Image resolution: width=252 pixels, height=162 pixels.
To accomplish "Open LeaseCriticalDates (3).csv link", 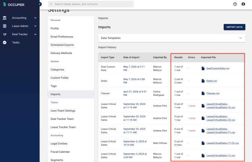I will click(x=221, y=106).
